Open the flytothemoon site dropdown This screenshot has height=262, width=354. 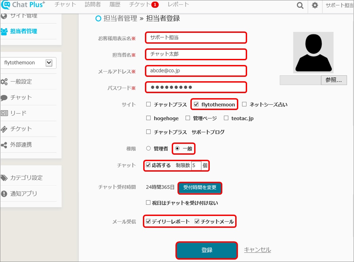point(29,63)
